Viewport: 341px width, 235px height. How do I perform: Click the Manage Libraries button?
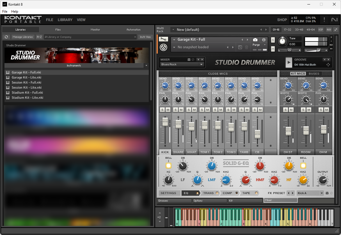pos(23,37)
